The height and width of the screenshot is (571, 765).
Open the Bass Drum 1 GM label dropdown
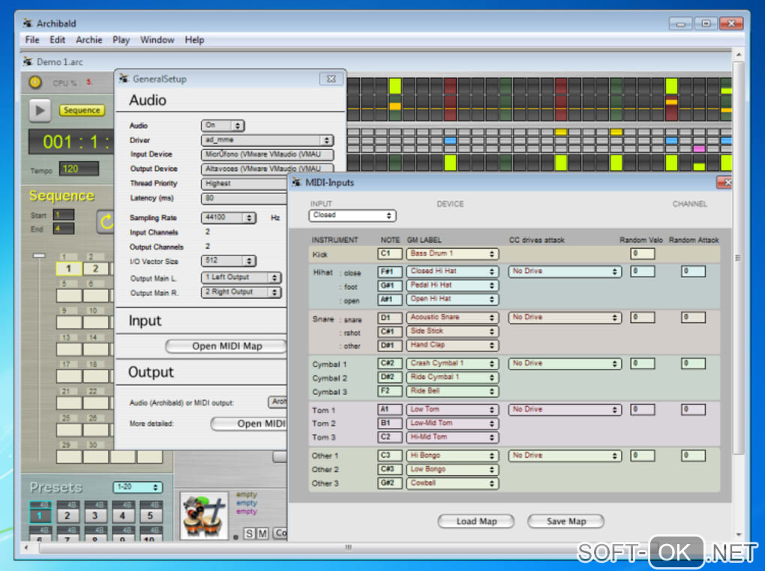point(452,253)
